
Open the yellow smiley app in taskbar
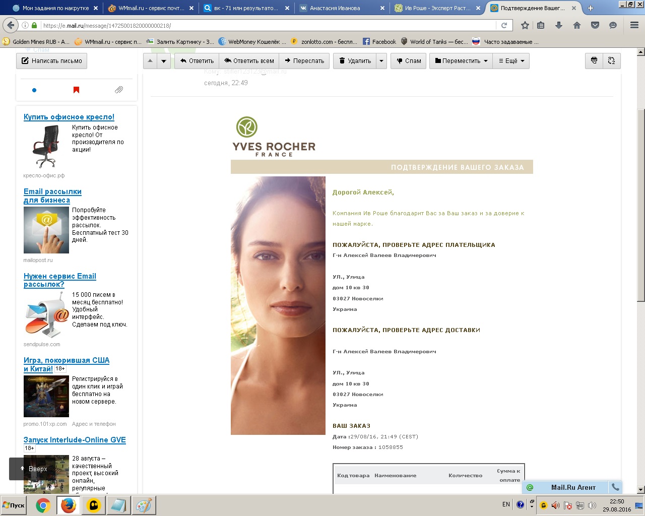coord(94,505)
